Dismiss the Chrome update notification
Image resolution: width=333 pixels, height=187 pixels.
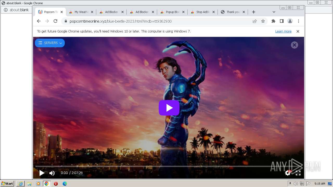pos(298,31)
